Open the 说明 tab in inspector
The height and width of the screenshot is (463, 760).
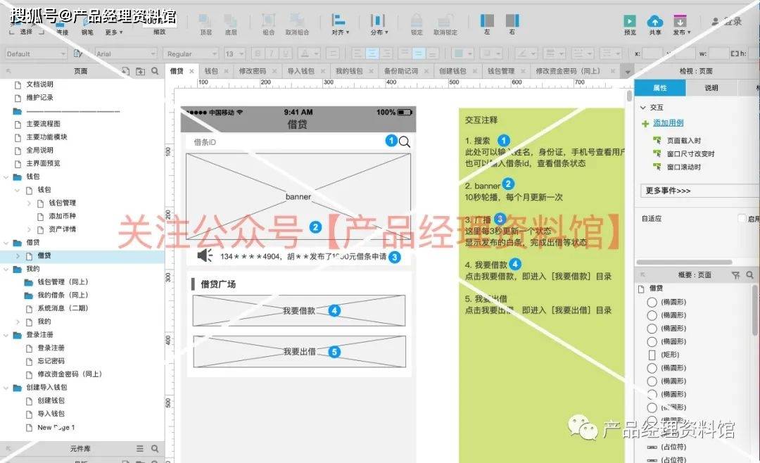point(711,88)
